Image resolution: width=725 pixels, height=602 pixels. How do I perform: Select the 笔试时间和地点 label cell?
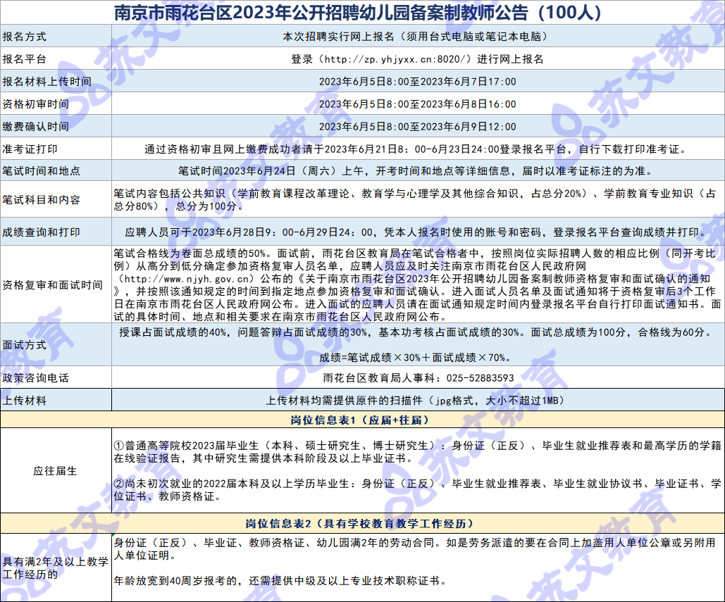point(56,170)
